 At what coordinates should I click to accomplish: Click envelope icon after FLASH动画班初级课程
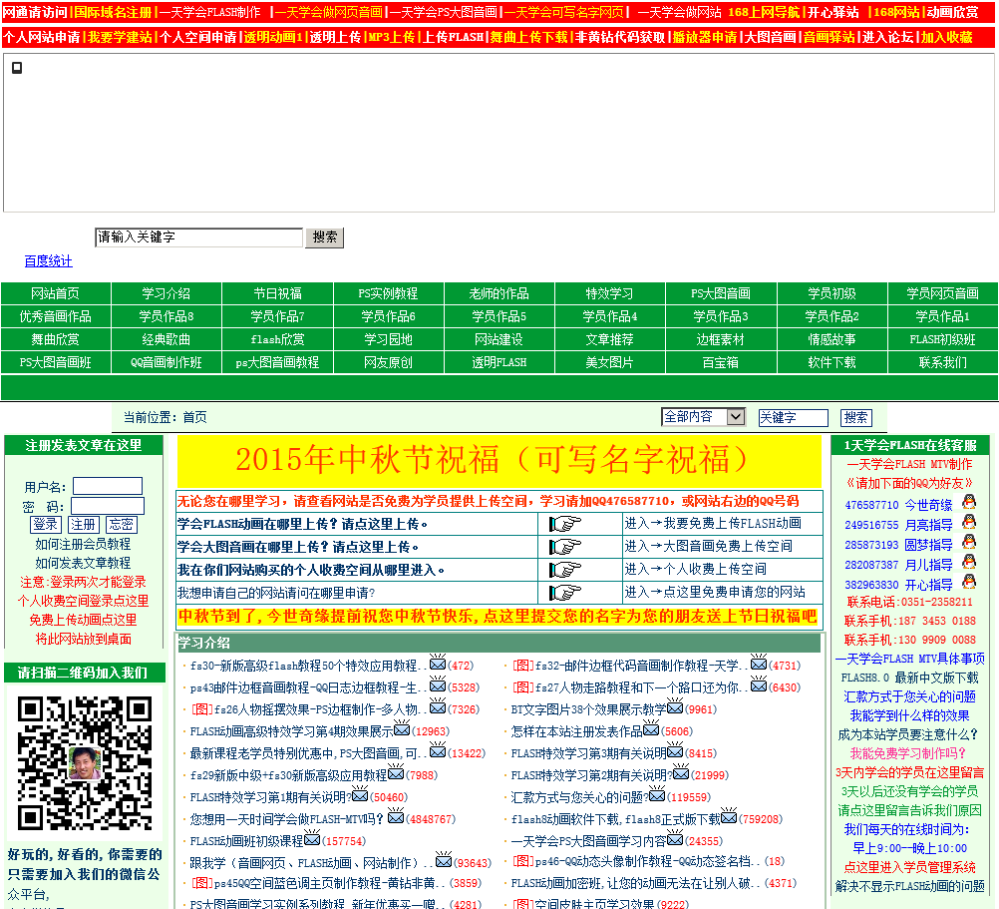tap(312, 838)
